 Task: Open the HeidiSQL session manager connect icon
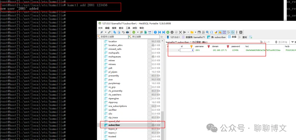click(x=101, y=32)
